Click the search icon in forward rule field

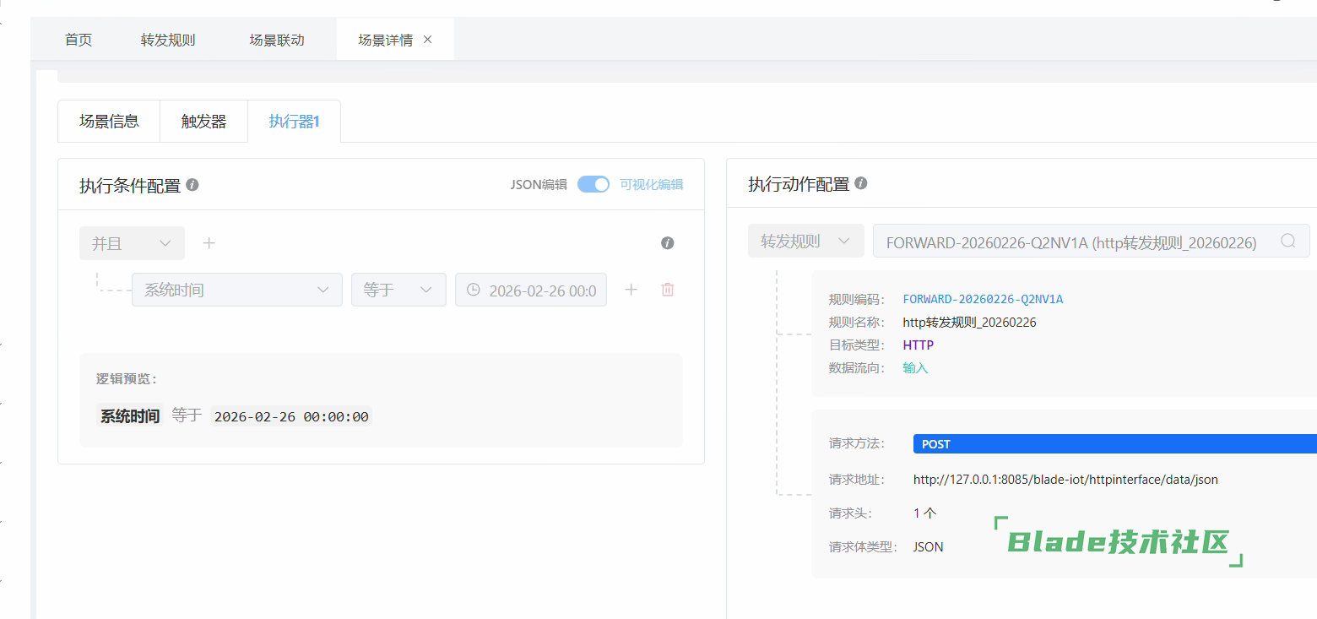pyautogui.click(x=1287, y=241)
